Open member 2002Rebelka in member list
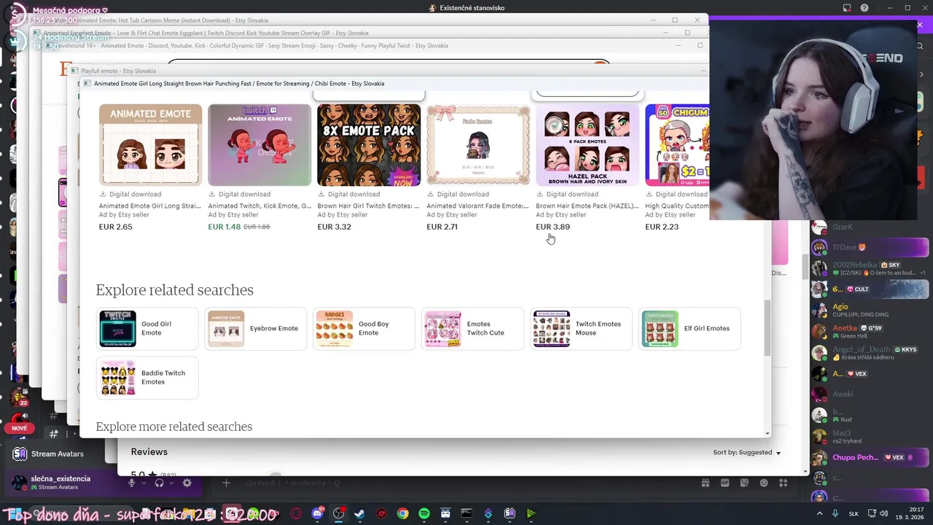Viewport: 933px width, 525px height. [869, 268]
